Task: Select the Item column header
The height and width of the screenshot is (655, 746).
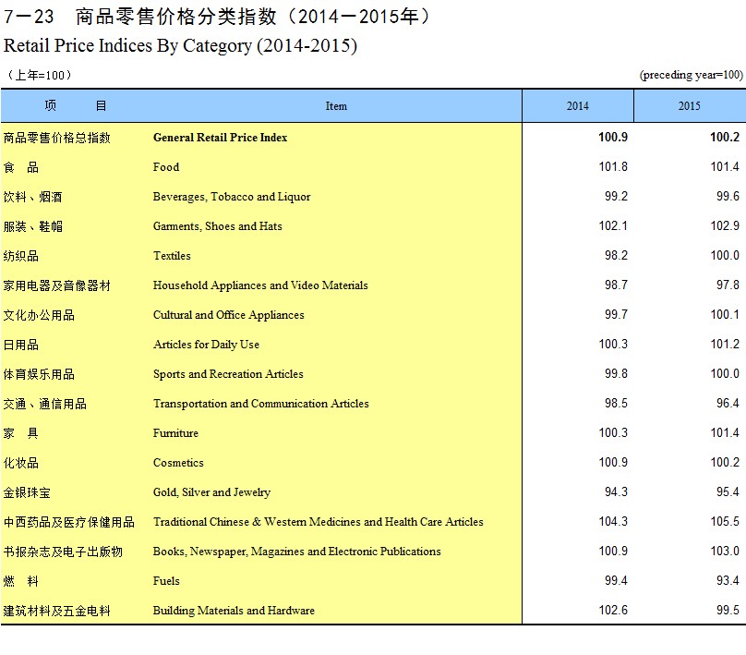Action: point(336,106)
